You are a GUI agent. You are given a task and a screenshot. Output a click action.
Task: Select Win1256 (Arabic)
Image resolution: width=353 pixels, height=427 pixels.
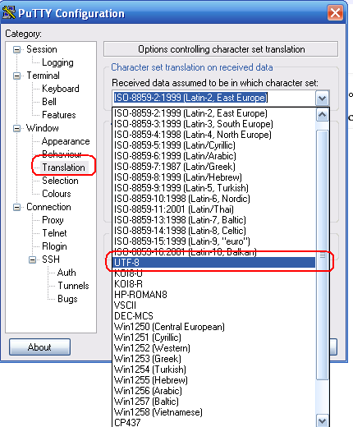214,391
